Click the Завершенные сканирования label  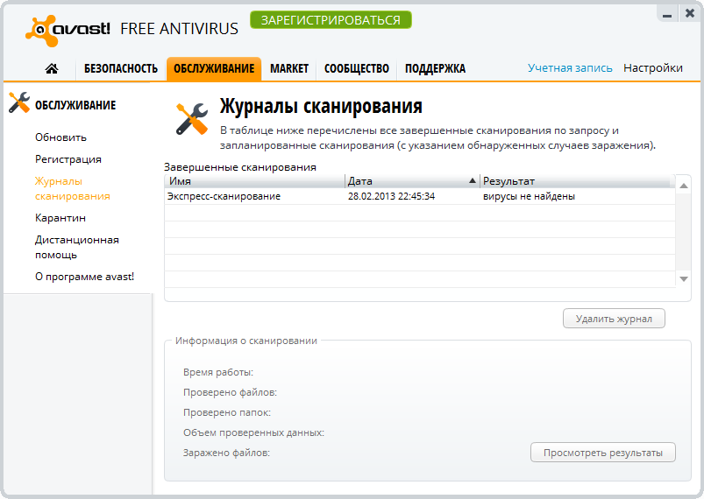(x=239, y=167)
